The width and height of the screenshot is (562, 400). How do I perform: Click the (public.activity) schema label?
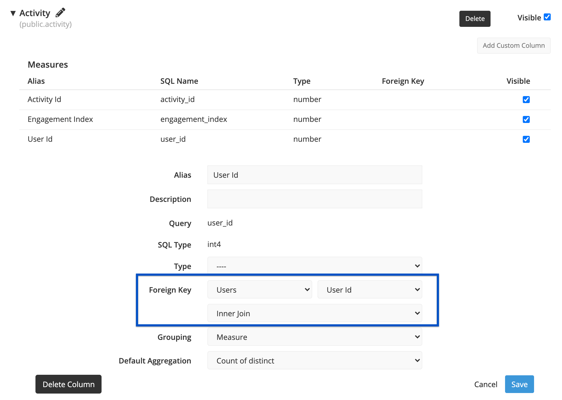click(x=46, y=24)
